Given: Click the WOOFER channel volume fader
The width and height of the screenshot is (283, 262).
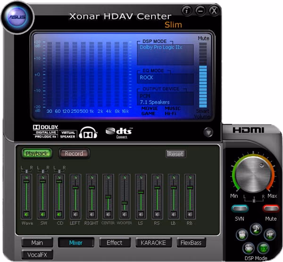Looking at the screenshot, I should coord(125,203).
